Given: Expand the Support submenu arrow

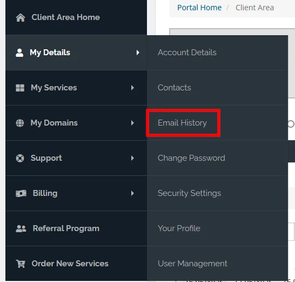Looking at the screenshot, I should [x=132, y=158].
